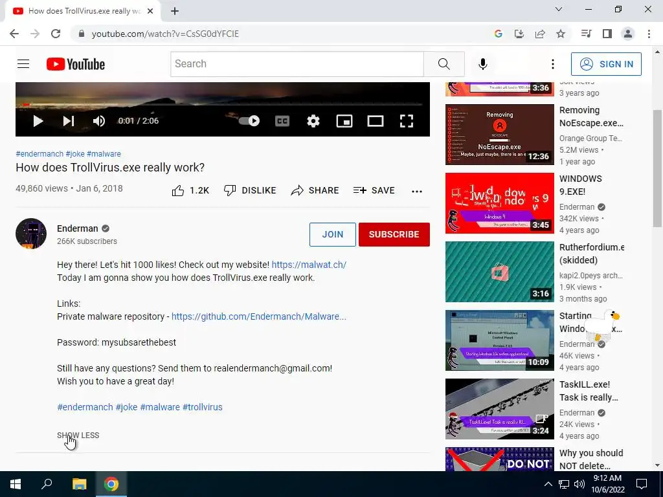The image size is (663, 497).
Task: Show hidden system tray icons chevron
Action: click(548, 484)
